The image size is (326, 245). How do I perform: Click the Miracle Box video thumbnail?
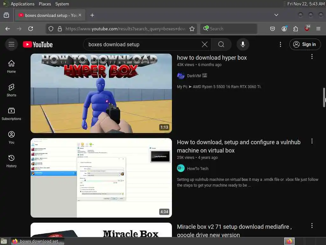pos(101,230)
